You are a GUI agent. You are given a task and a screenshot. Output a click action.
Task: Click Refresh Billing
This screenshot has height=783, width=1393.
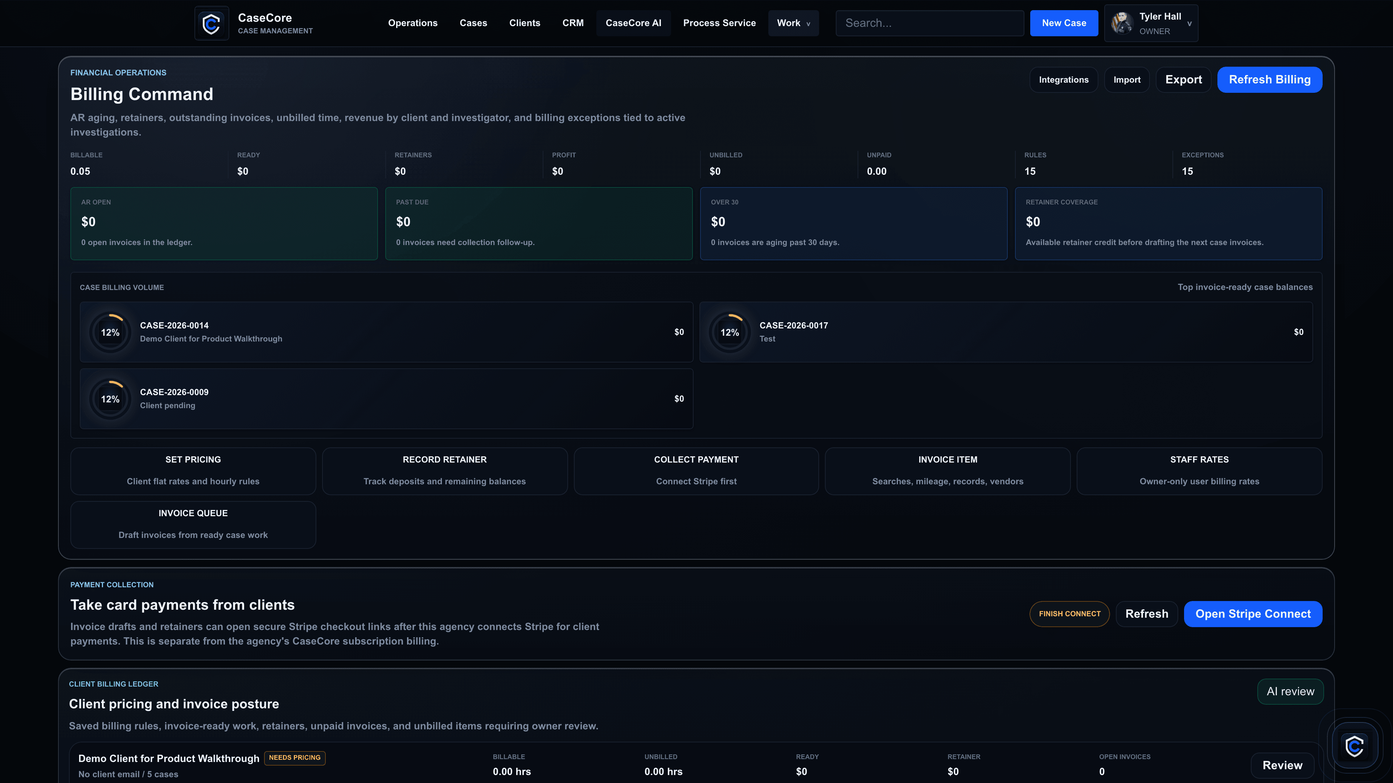coord(1269,80)
